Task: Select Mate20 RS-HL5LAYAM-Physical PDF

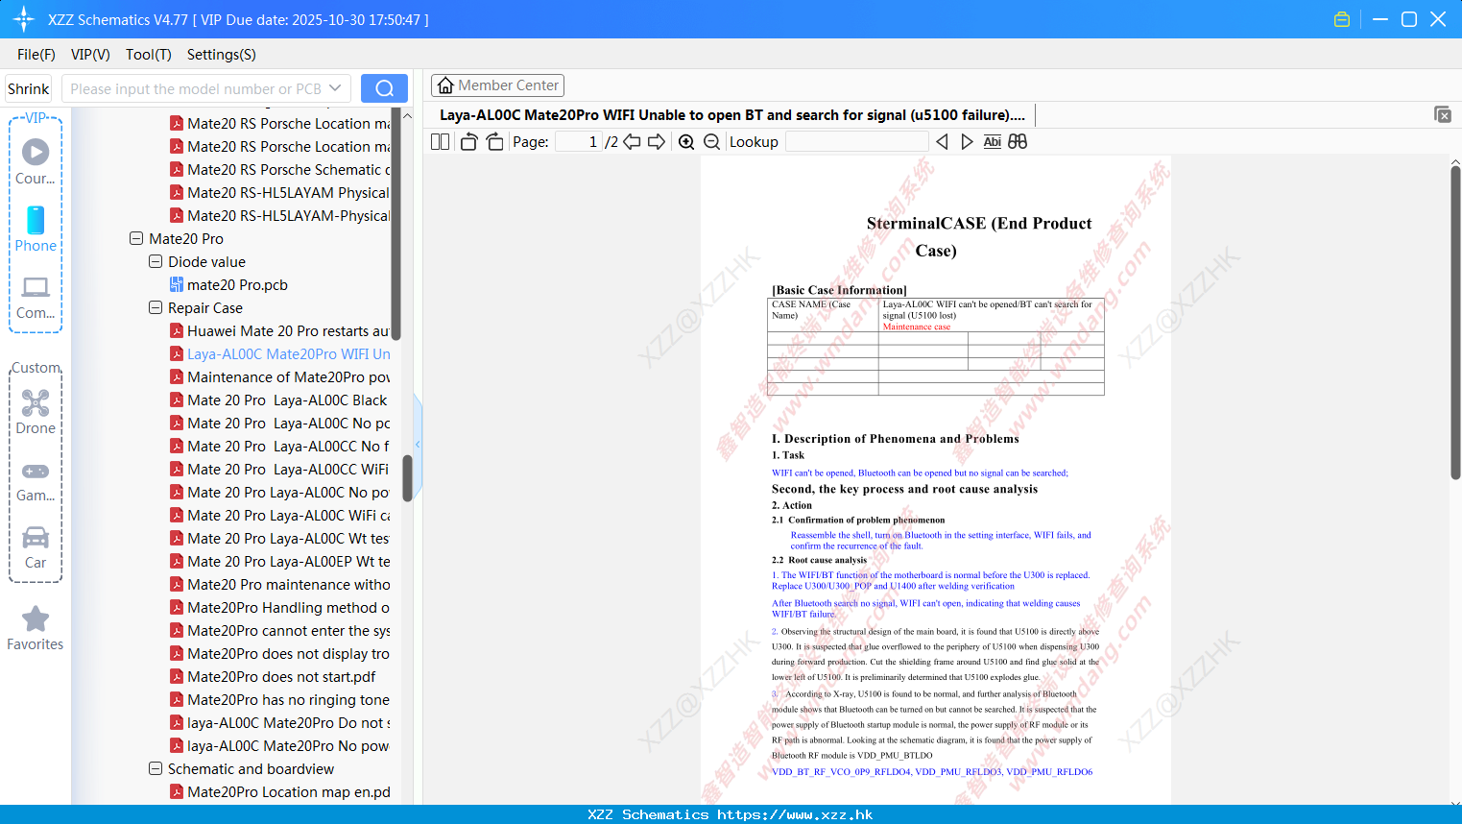Action: 279,215
